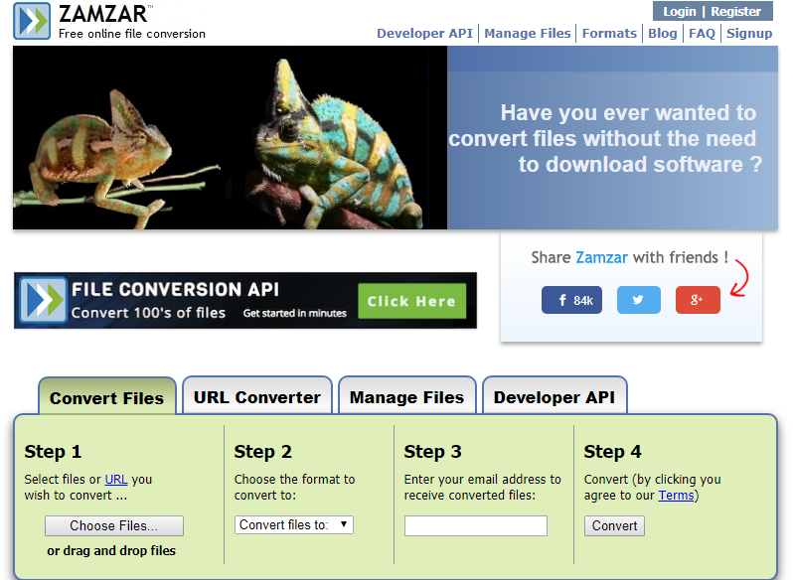Open Manage Files in top navigation
793x580 pixels.
(527, 34)
